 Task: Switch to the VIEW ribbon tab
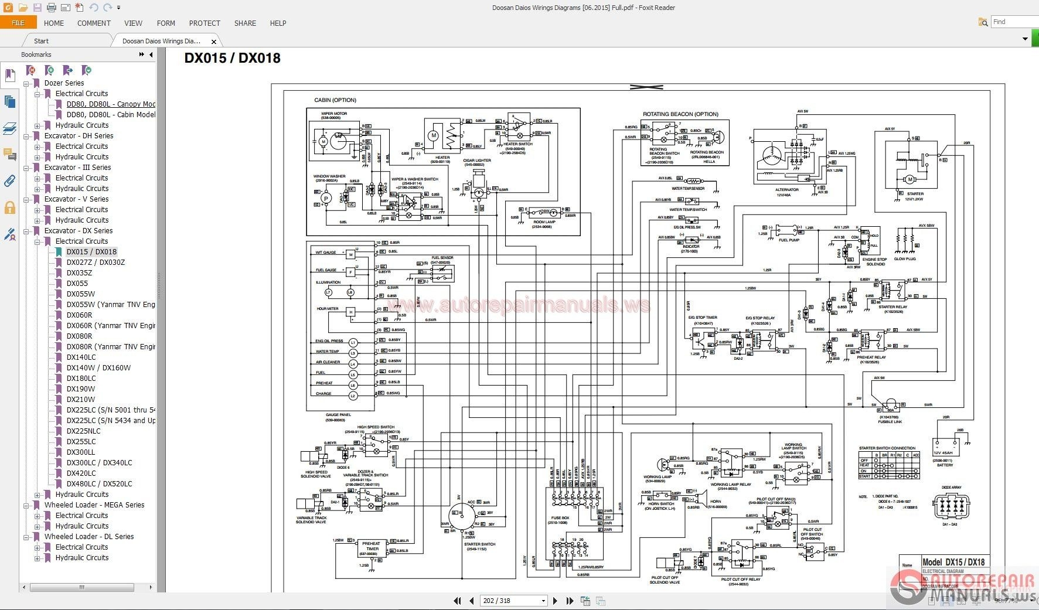[x=133, y=23]
